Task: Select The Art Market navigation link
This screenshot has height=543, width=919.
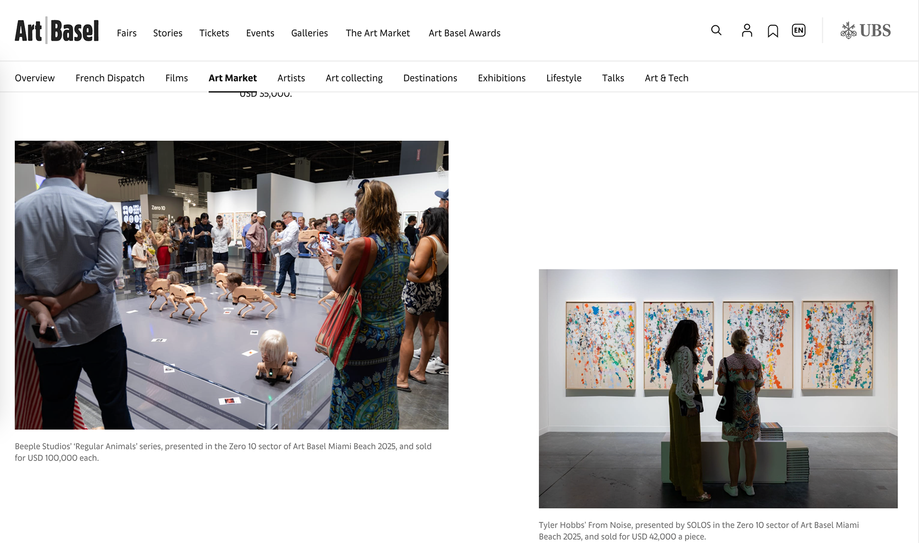Action: pos(378,33)
